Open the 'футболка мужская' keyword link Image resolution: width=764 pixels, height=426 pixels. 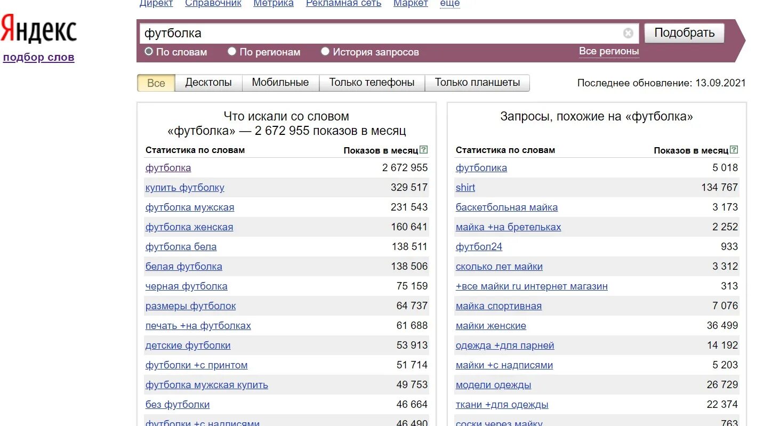190,207
